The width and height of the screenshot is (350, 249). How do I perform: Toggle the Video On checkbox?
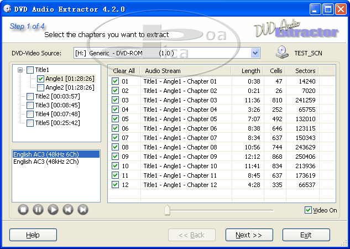[x=309, y=210]
